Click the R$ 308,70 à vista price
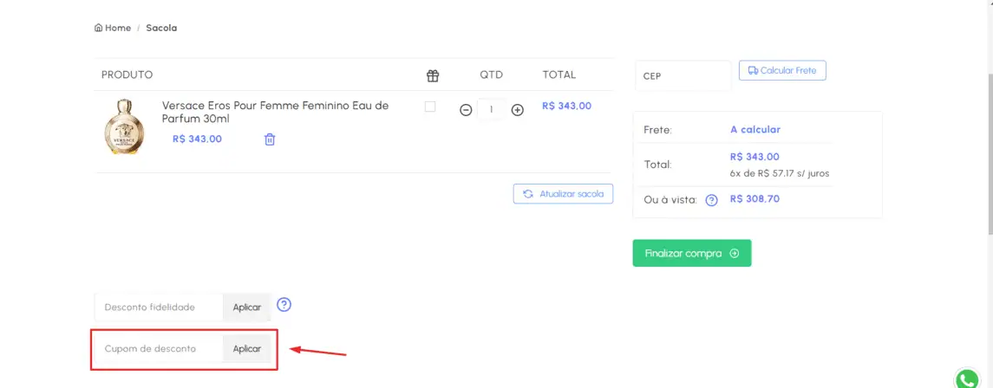 click(x=755, y=199)
